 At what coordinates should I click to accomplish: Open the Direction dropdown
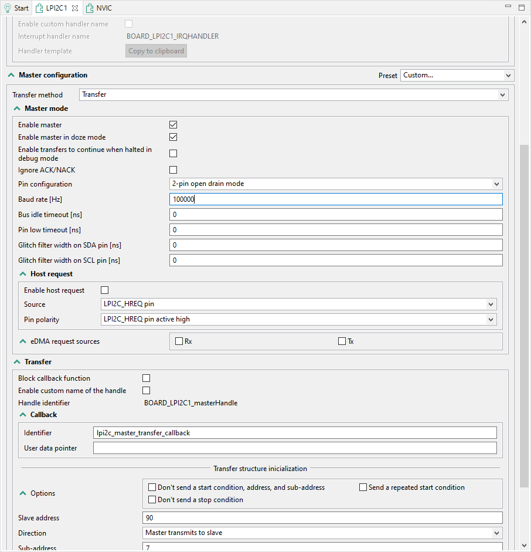pyautogui.click(x=322, y=533)
